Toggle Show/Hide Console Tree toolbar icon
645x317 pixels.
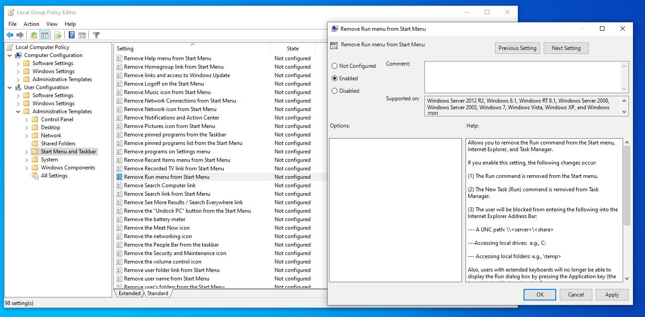(45, 35)
